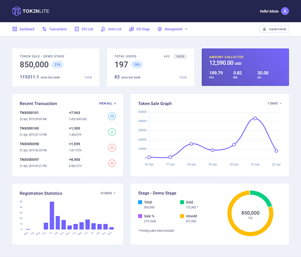Click the 677,058 unsold value

[x=191, y=221]
